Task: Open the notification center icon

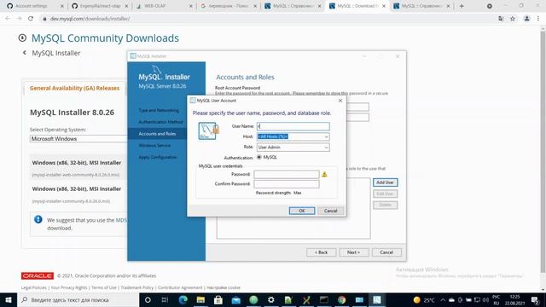Action: (x=535, y=299)
